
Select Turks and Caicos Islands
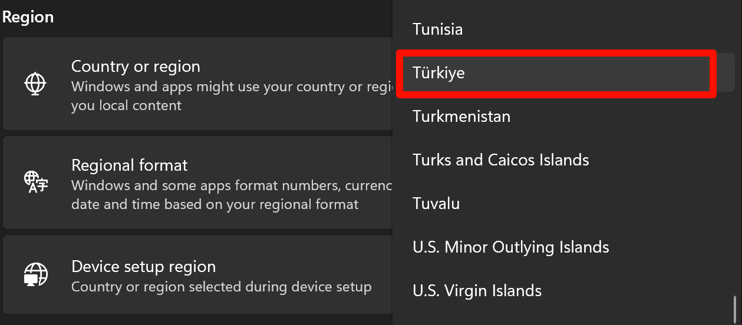tap(500, 160)
